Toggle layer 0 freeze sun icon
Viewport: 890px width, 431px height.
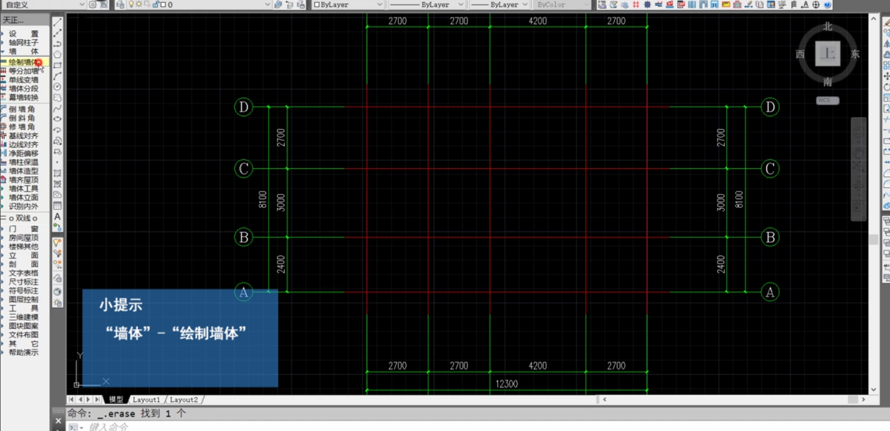click(x=139, y=5)
